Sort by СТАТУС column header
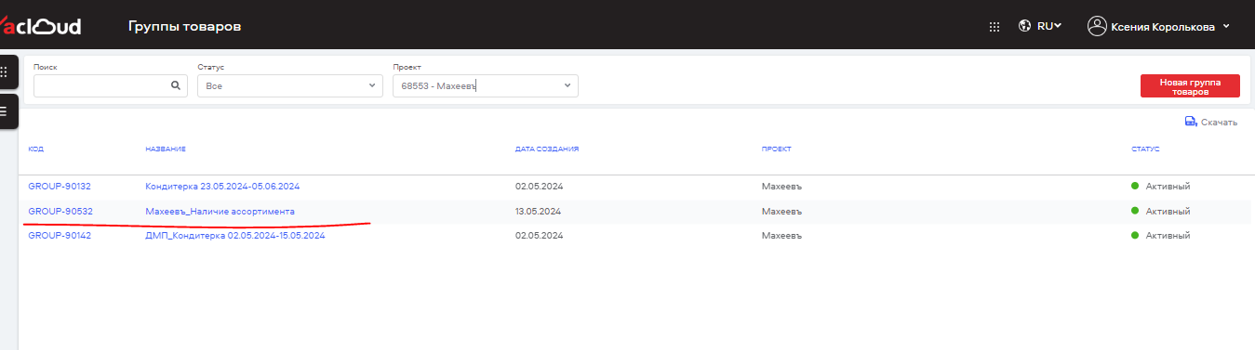The width and height of the screenshot is (1255, 350). click(1145, 149)
